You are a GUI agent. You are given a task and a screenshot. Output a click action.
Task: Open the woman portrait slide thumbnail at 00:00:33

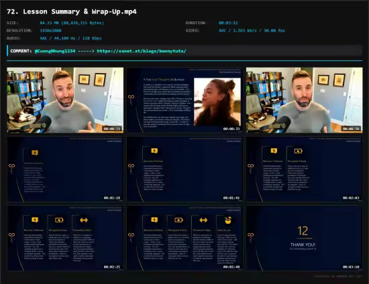pyautogui.click(x=184, y=100)
